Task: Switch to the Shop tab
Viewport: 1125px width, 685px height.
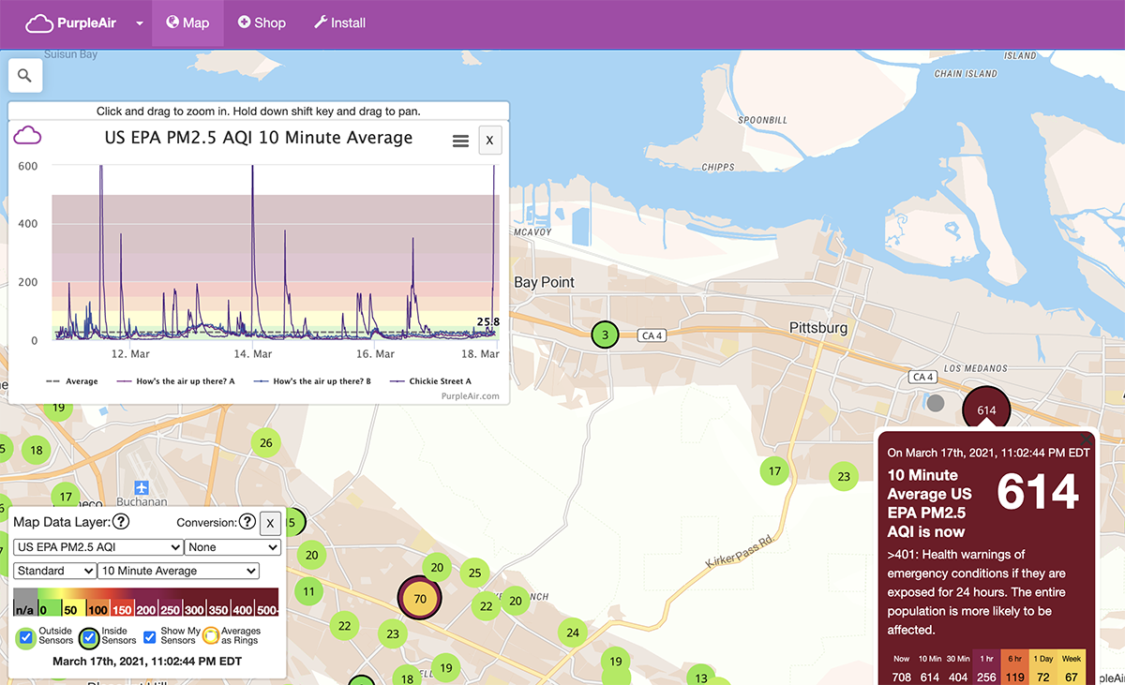Action: pos(262,22)
